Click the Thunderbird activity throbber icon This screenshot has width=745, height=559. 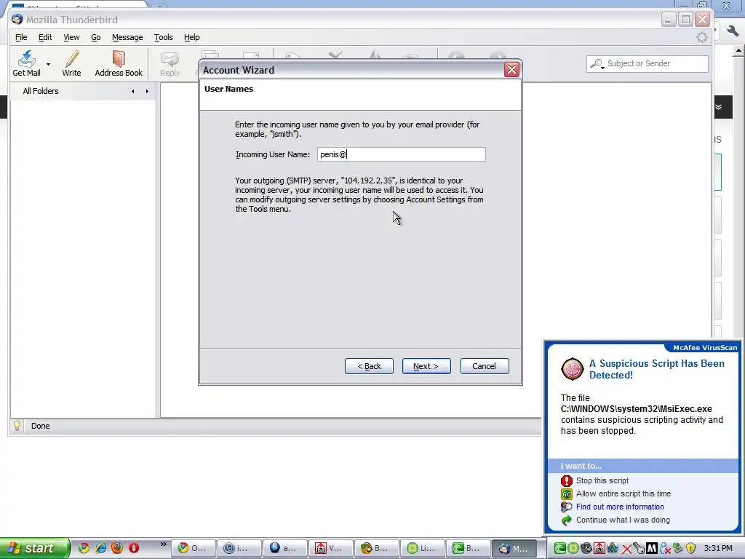702,37
